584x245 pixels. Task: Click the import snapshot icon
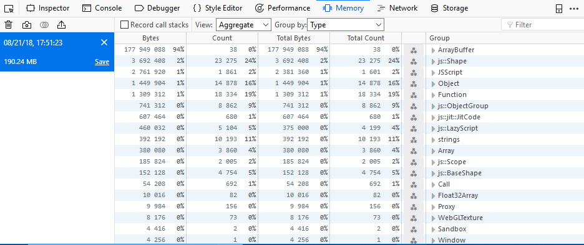coord(61,25)
